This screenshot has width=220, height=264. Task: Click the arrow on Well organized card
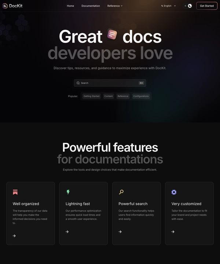14,236
